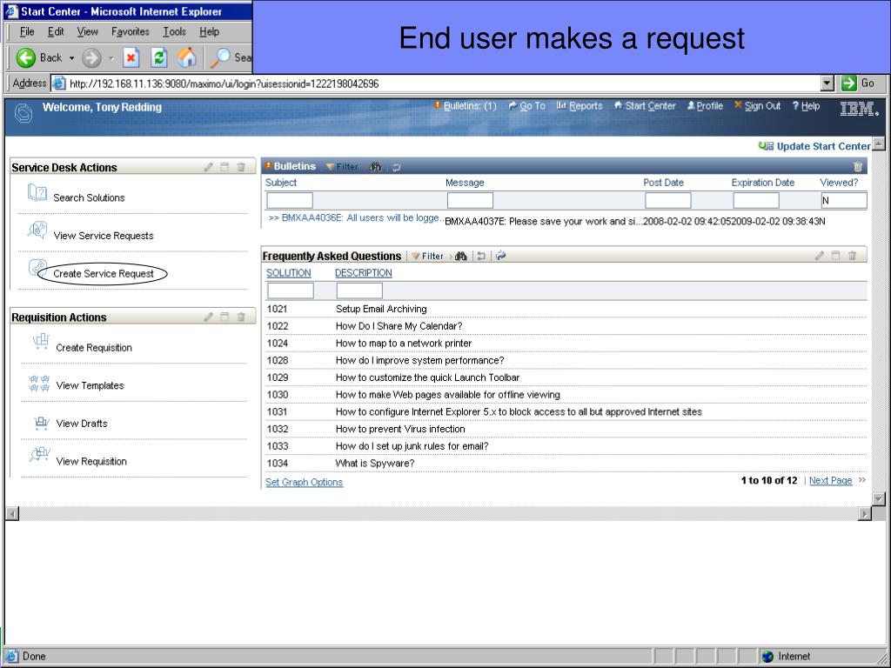Viewport: 891px width, 668px height.
Task: Open the Forward button history dropdown arrow
Action: pyautogui.click(x=111, y=58)
